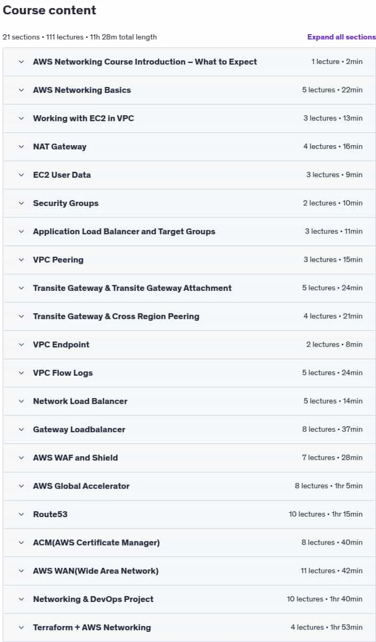Expand Terraform + AWS Networking chevron
Image resolution: width=376 pixels, height=642 pixels.
tap(21, 628)
